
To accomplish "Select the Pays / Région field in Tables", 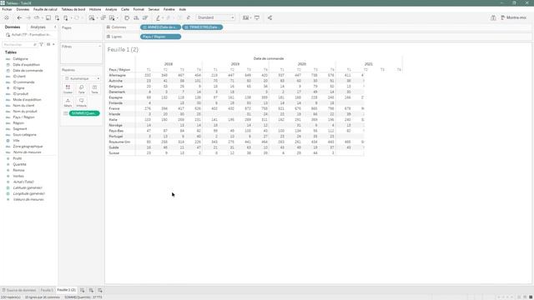I will click(x=23, y=117).
